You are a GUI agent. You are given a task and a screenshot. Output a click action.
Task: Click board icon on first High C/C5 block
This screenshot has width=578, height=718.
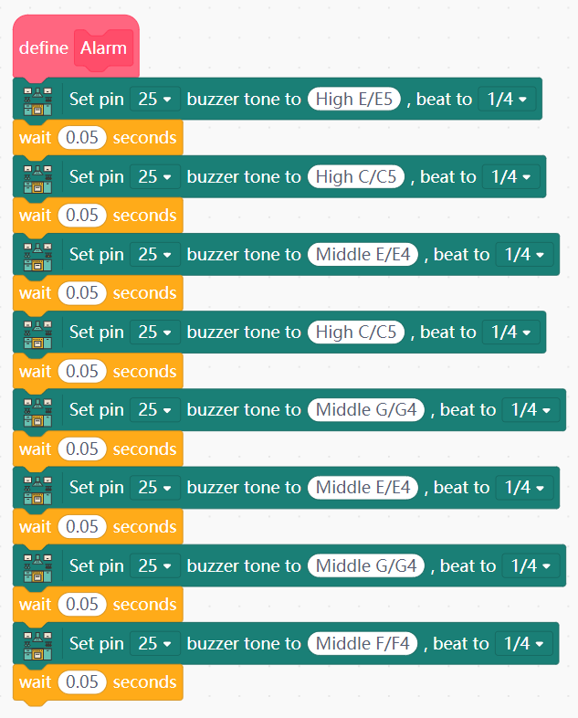pos(37,177)
